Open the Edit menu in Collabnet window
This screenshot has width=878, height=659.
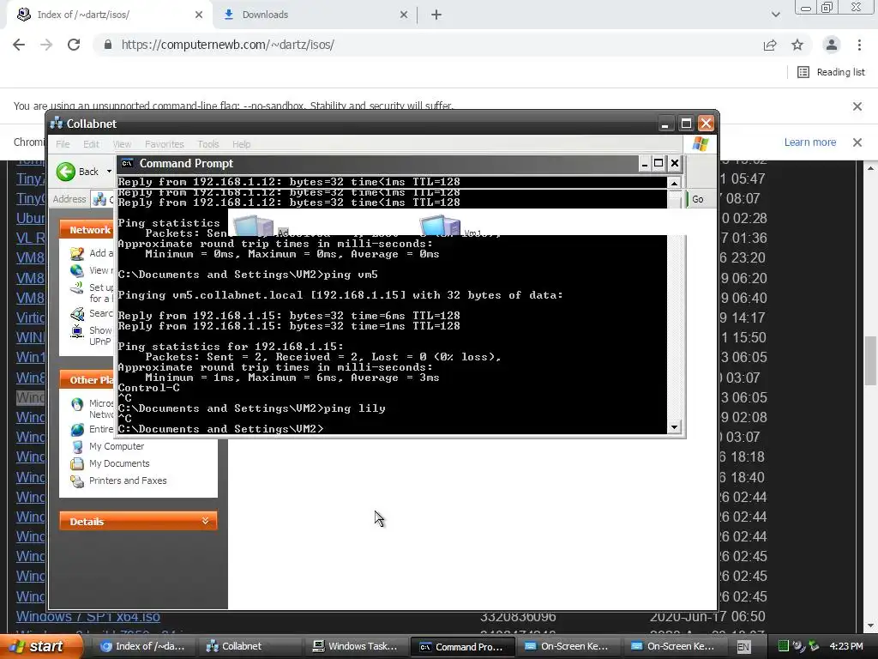coord(91,144)
